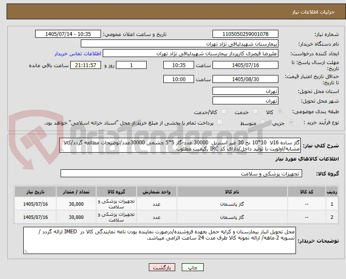Click the price validity date 1405/08/30 field
Image resolution: width=346 pixels, height=279 pixels.
pyautogui.click(x=245, y=79)
